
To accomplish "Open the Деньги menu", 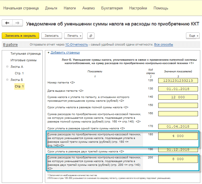I will 51,8.
